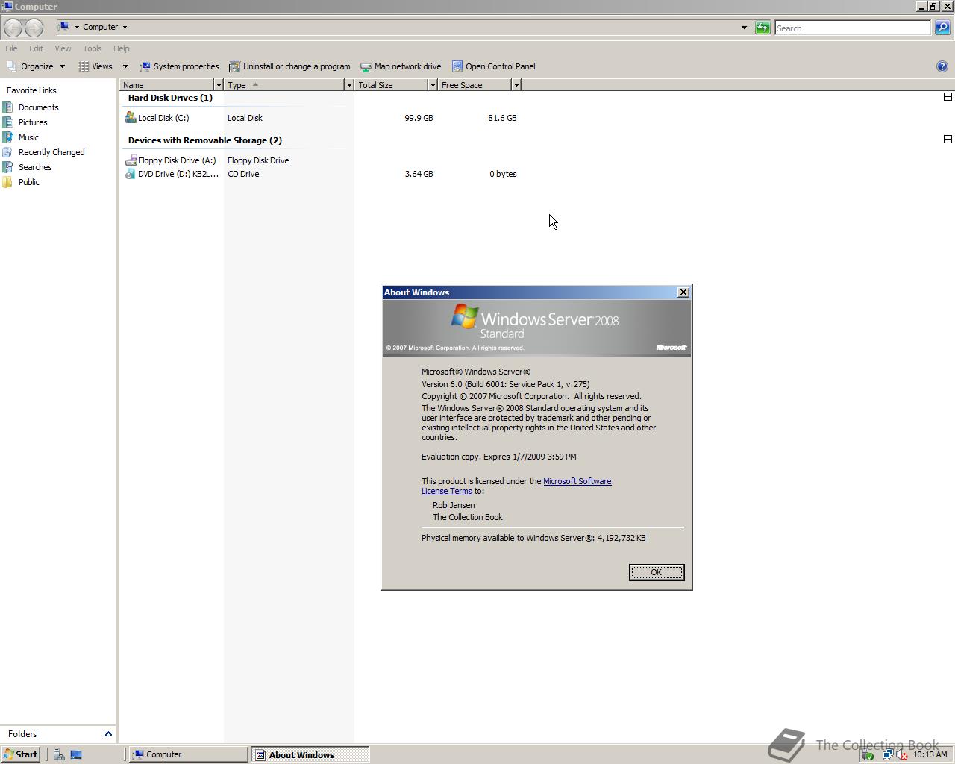
Task: Collapse the Hard Disk Drives group
Action: 948,96
